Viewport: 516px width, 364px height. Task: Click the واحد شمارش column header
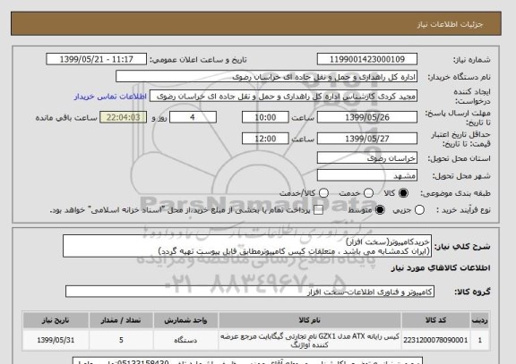point(185,320)
